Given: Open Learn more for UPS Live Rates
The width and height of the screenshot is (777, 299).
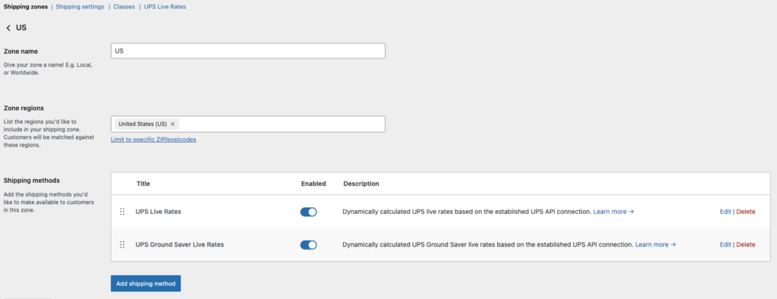Looking at the screenshot, I should [613, 212].
